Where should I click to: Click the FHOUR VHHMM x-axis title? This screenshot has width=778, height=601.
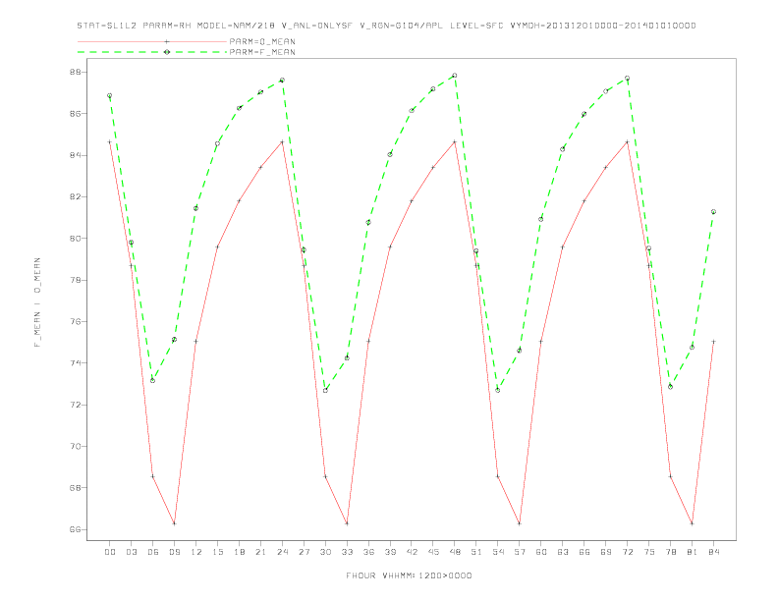tap(409, 575)
